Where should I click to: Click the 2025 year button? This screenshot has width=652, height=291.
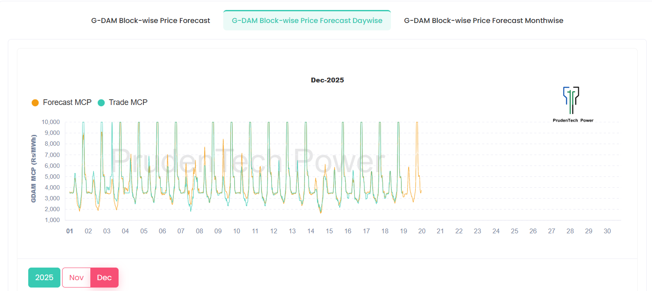click(44, 277)
